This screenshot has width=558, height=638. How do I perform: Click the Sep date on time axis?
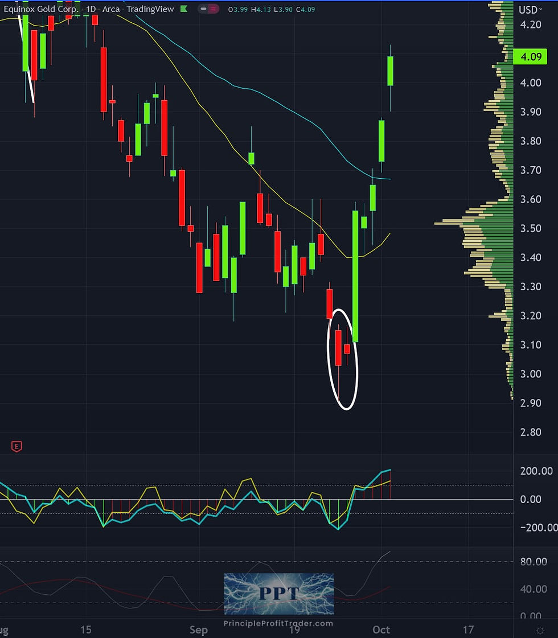(x=199, y=630)
